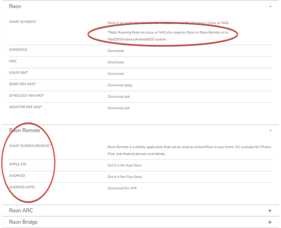Click the Roon section heading
Screen dimensions: 281x228
pyautogui.click(x=15, y=6)
